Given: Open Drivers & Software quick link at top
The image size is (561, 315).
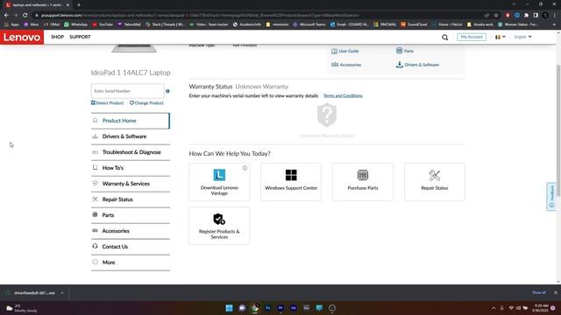Looking at the screenshot, I should click(417, 65).
